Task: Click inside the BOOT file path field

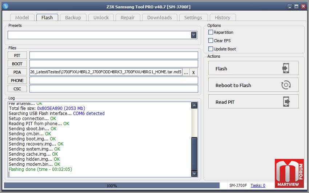Action: [114, 64]
